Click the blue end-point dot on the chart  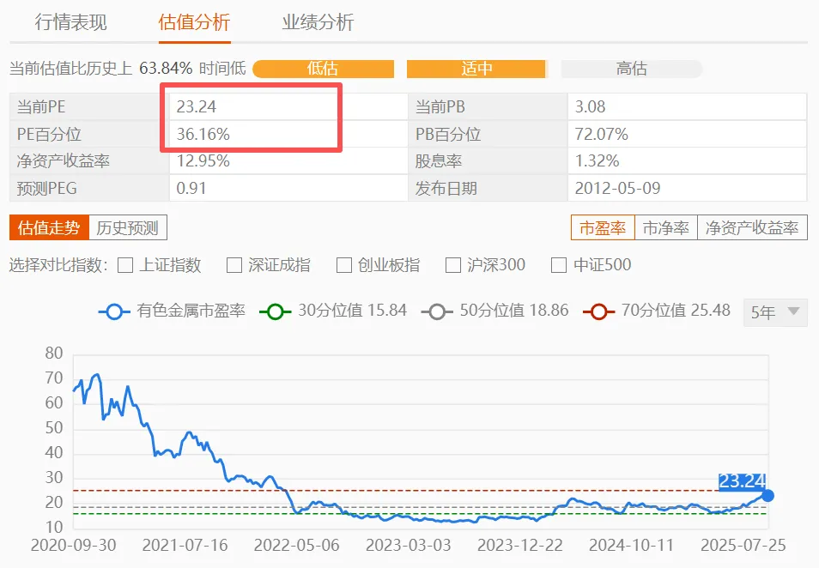[768, 495]
